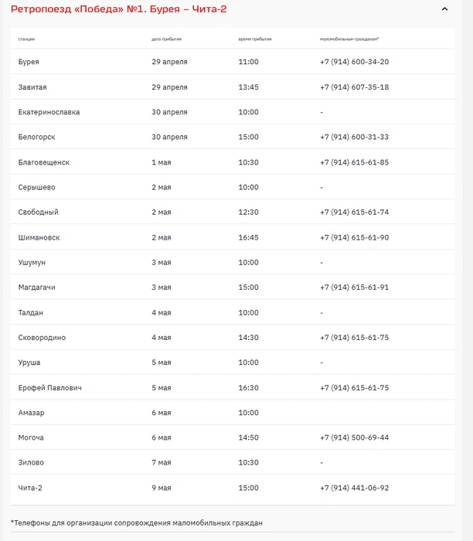Click the Амазар station name

pos(31,413)
